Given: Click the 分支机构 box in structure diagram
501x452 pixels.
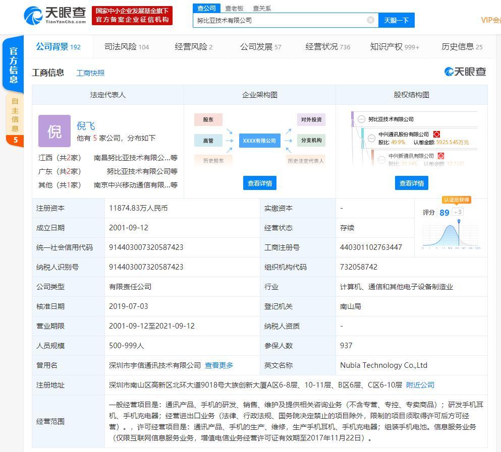Looking at the screenshot, I should (311, 141).
